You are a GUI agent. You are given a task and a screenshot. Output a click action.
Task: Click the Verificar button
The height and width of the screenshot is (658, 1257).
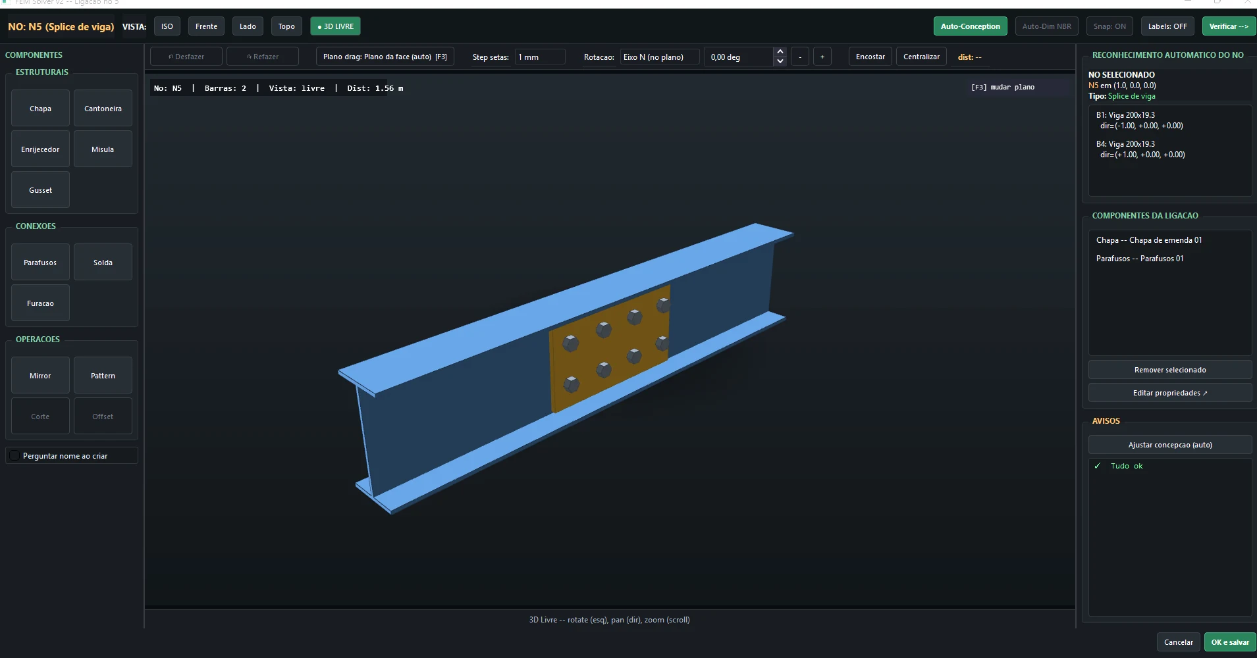tap(1229, 26)
